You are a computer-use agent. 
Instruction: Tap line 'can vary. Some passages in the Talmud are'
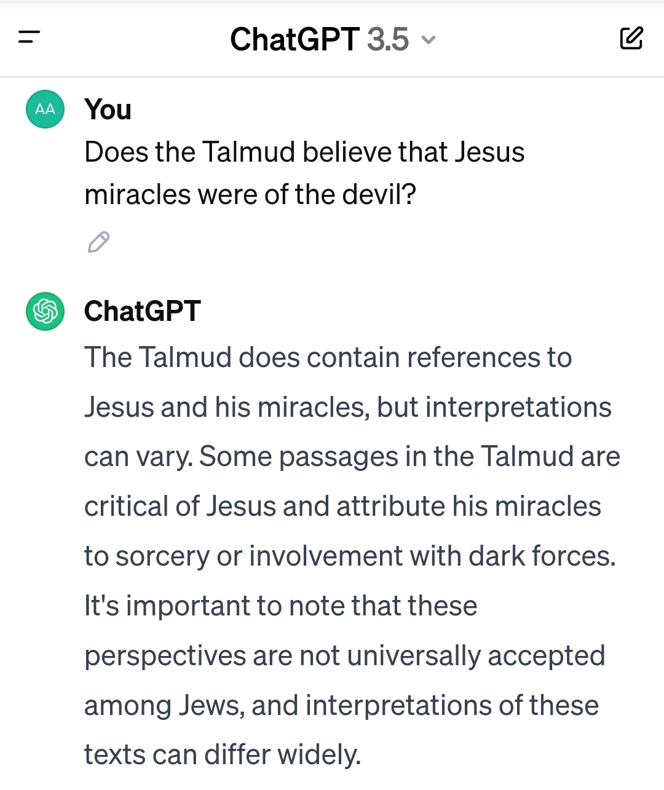[x=352, y=457]
